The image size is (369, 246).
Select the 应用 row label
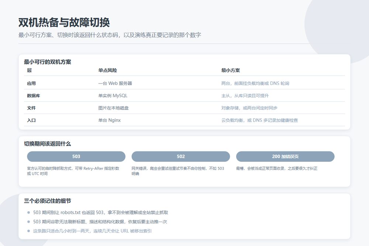click(x=31, y=83)
